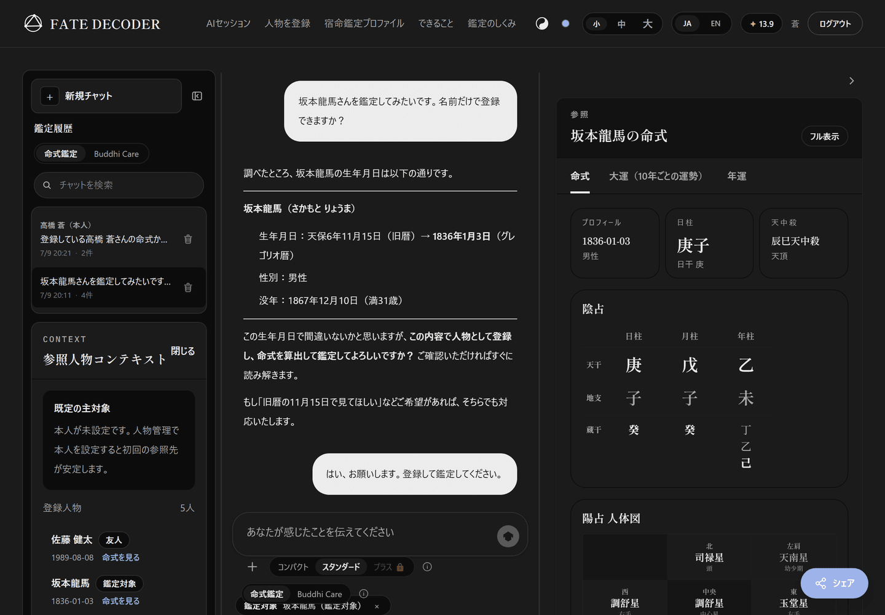Click the 友人 tag of 佐藤 健太
Viewport: 885px width, 615px height.
coord(114,540)
